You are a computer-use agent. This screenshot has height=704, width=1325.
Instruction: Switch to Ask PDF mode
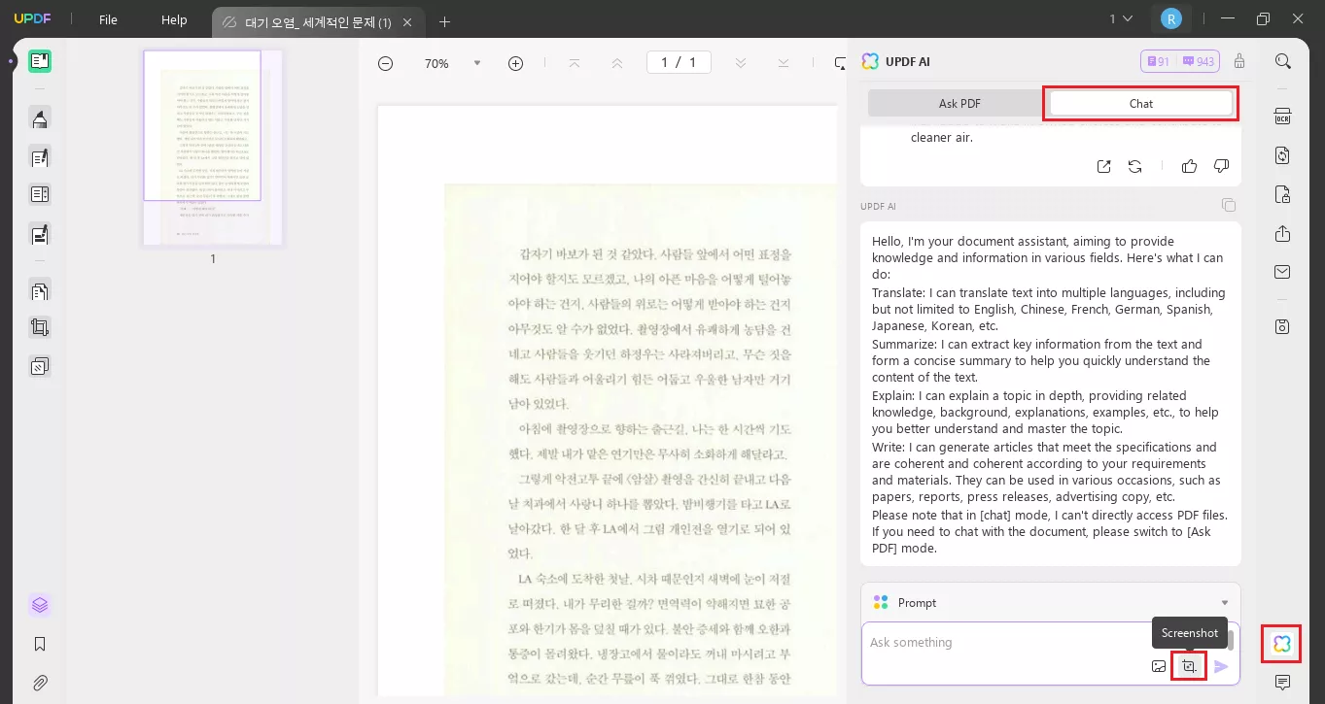959,104
